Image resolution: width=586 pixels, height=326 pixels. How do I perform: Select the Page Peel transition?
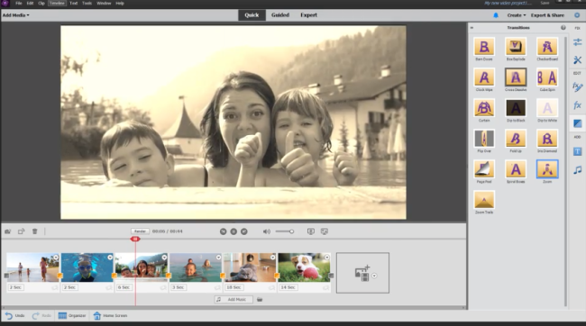click(x=484, y=169)
